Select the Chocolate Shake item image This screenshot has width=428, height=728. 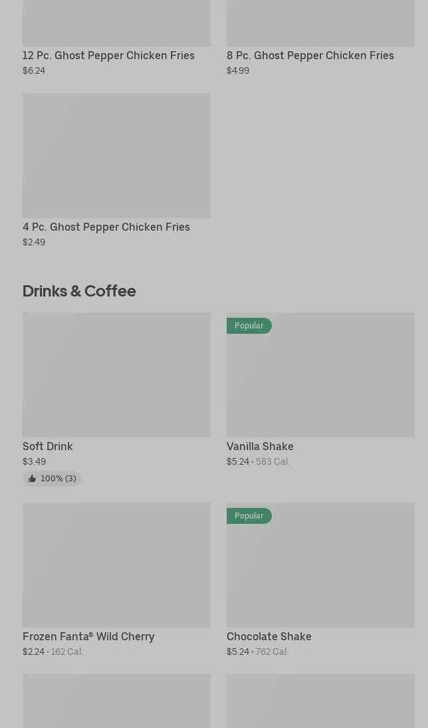[x=320, y=572]
